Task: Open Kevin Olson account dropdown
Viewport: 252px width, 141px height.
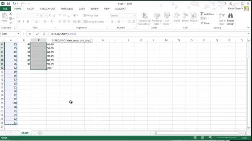Action: 243,9
